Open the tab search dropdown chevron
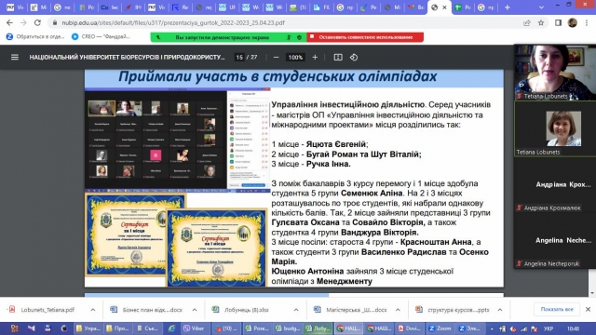Viewport: 596px width, 335px height. [x=541, y=7]
